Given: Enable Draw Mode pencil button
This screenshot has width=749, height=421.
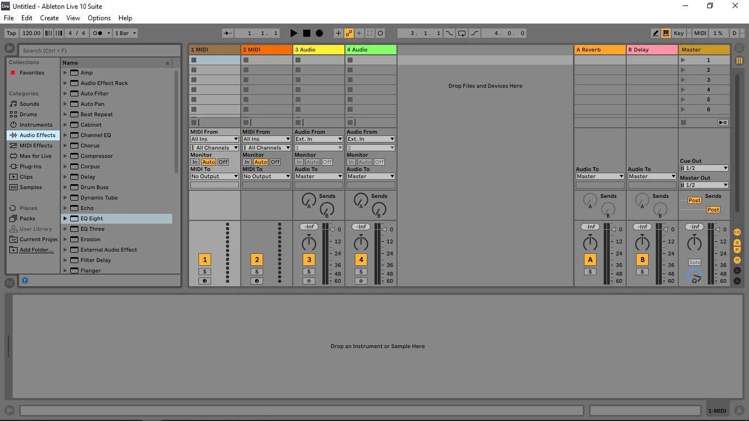Looking at the screenshot, I should coord(656,33).
